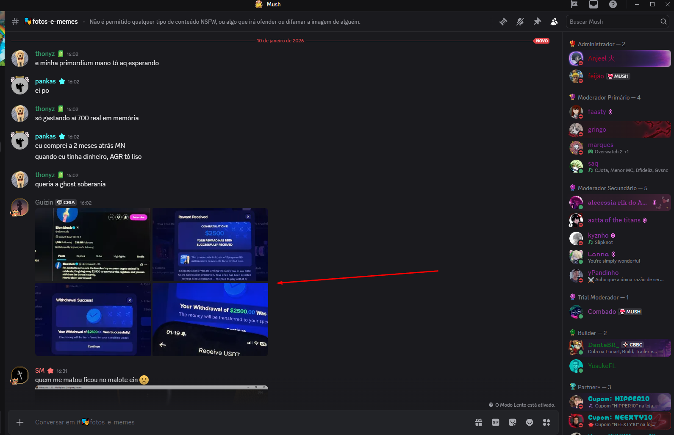Screen dimensions: 674x435
Task: Click the 'Builder — 2' role header
Action: tap(592, 333)
